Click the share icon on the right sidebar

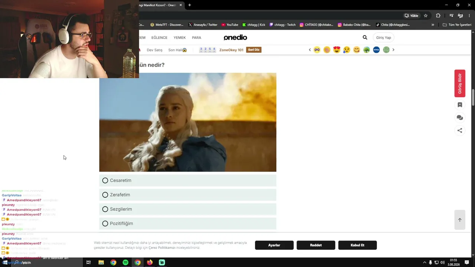[460, 131]
